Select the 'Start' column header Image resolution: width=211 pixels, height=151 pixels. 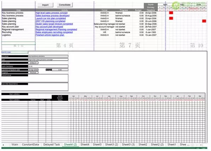tap(42, 100)
